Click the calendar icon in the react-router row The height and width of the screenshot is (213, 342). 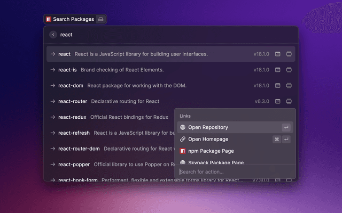tap(277, 101)
